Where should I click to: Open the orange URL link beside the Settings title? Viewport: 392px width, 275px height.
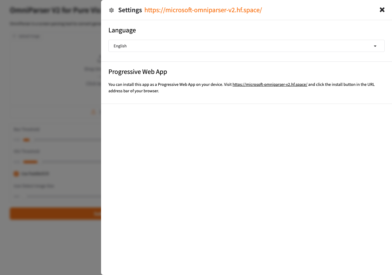pyautogui.click(x=203, y=10)
